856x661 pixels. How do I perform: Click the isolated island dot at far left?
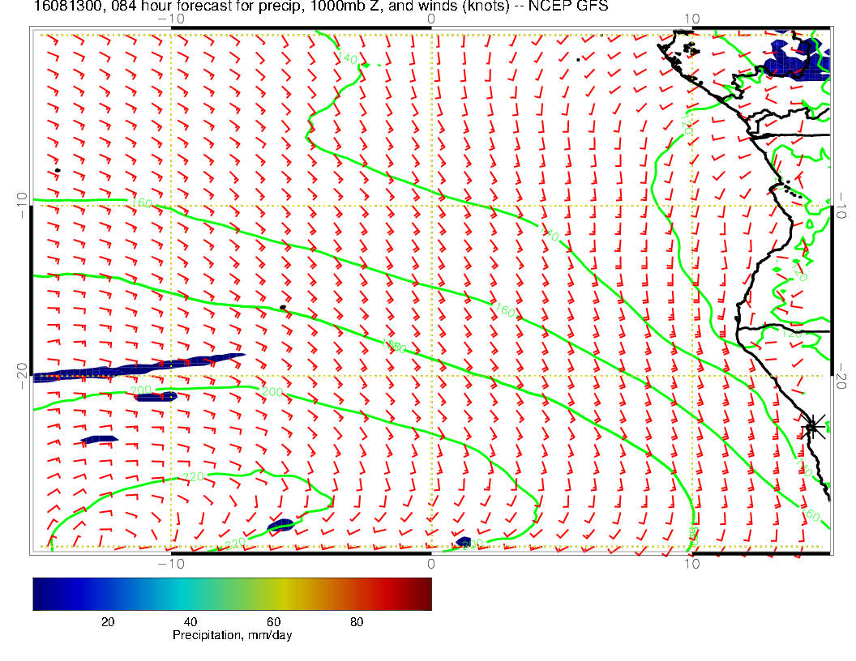[x=58, y=170]
